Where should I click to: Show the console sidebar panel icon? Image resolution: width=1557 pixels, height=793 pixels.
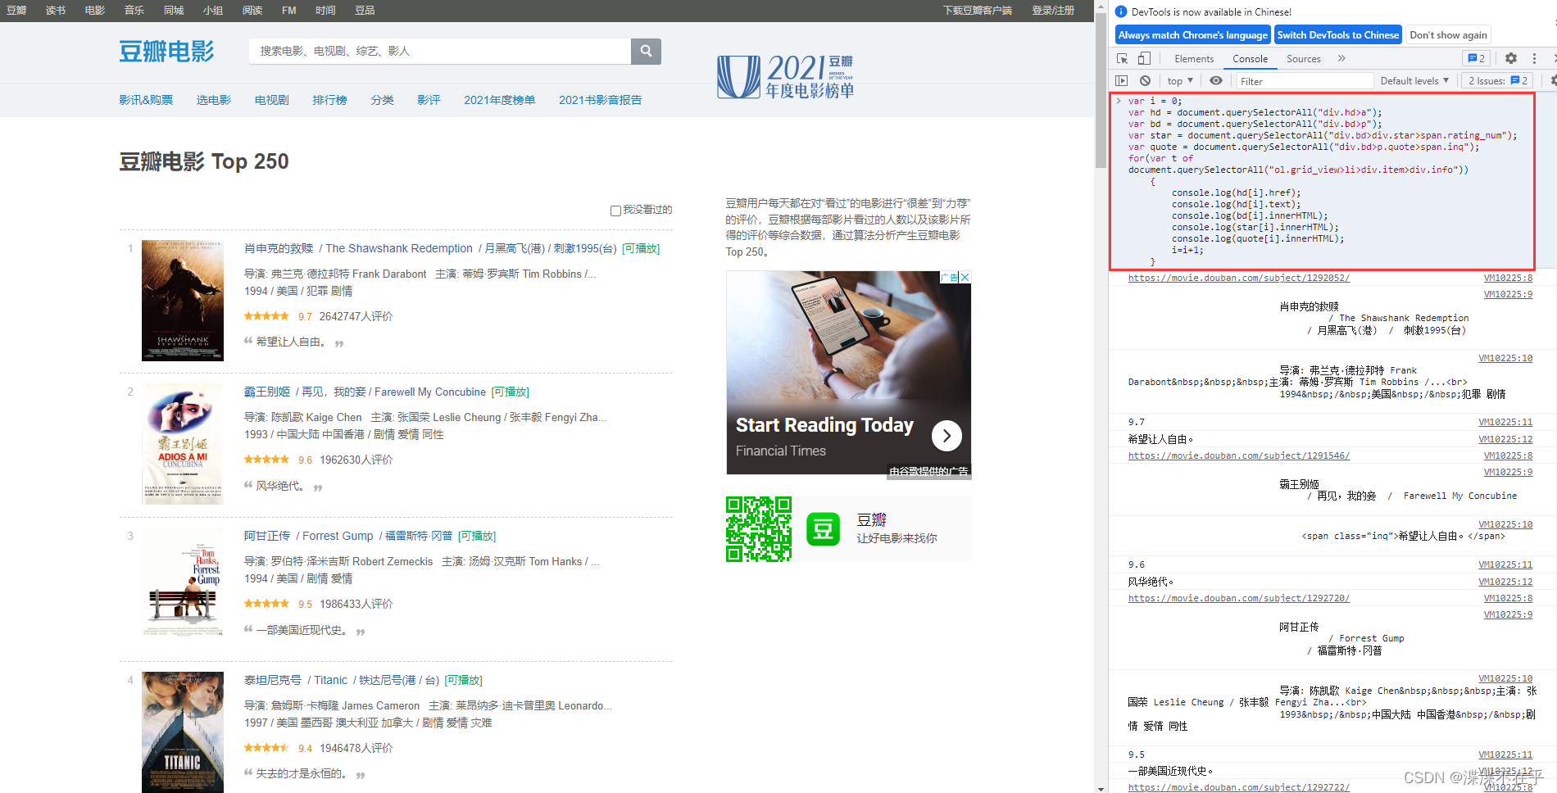(x=1122, y=80)
